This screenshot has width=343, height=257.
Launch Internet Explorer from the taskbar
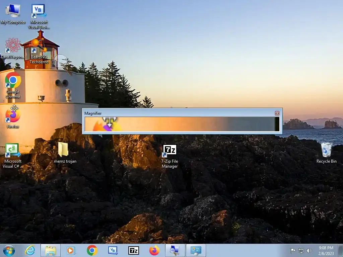coord(30,250)
